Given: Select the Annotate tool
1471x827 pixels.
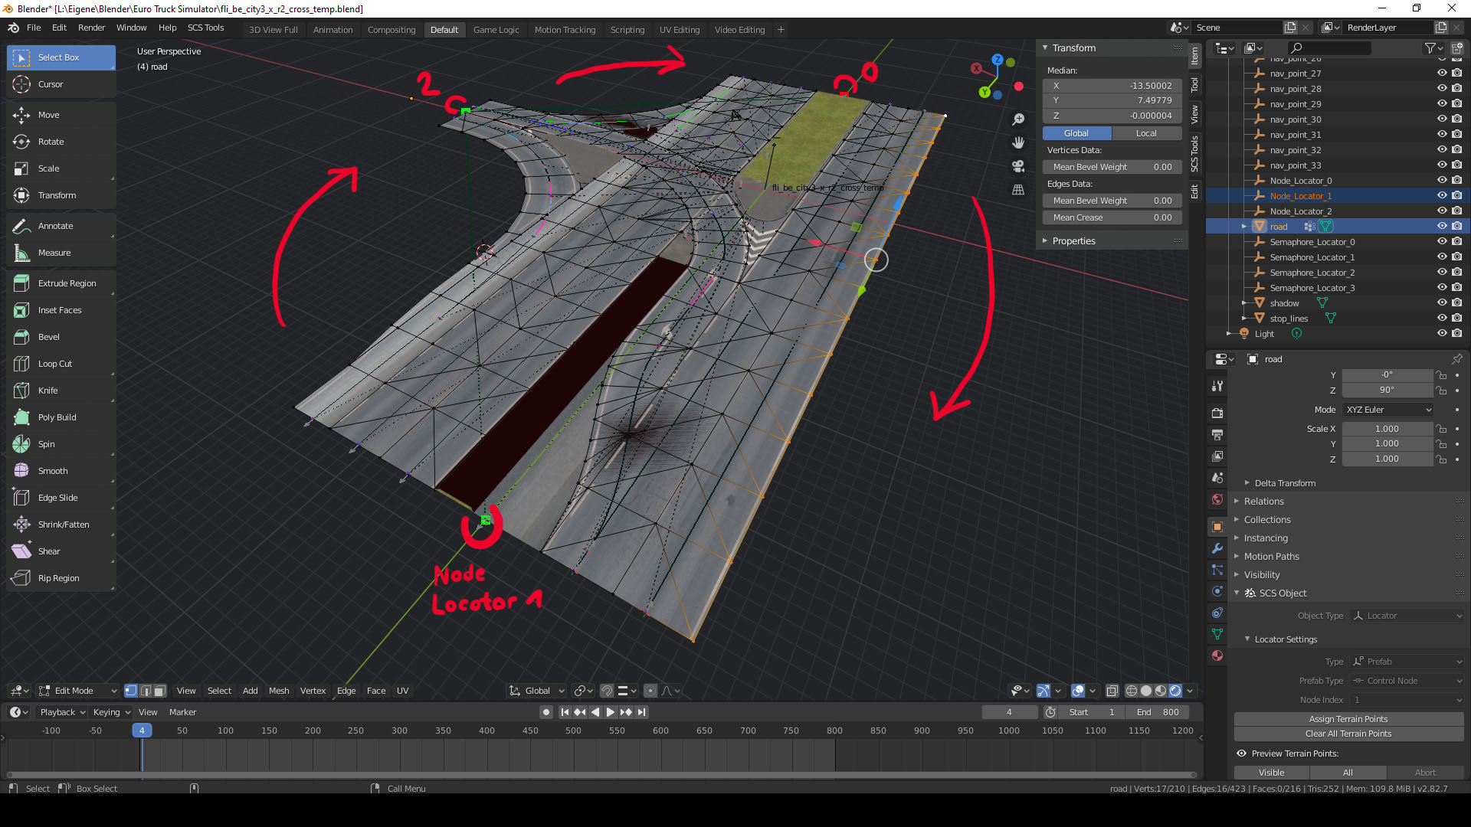Looking at the screenshot, I should 61,226.
